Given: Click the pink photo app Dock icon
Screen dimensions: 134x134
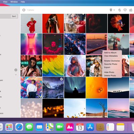Looking at the screenshot, I should click(70, 127).
